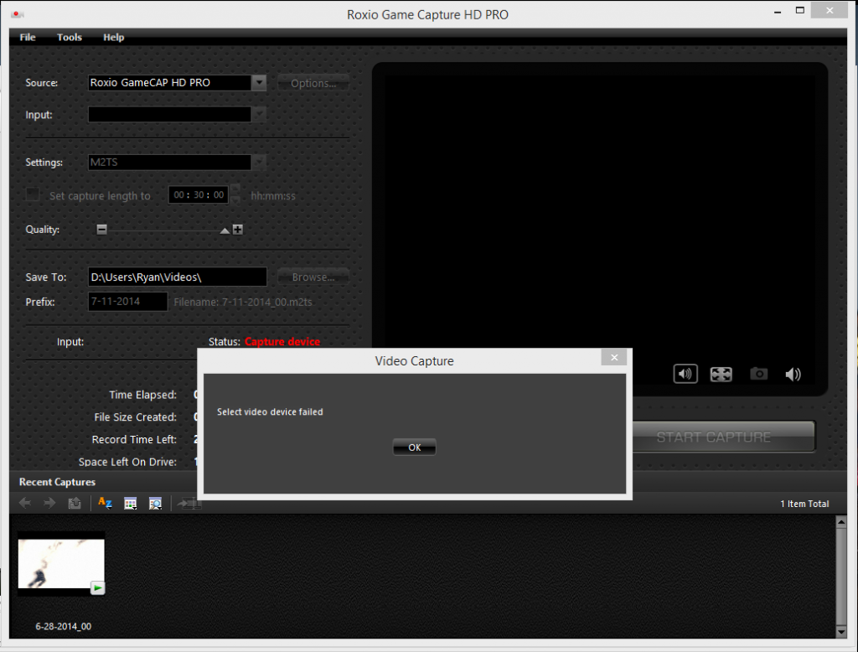This screenshot has height=652, width=858.
Task: Open the capture device Options button
Action: [x=313, y=83]
